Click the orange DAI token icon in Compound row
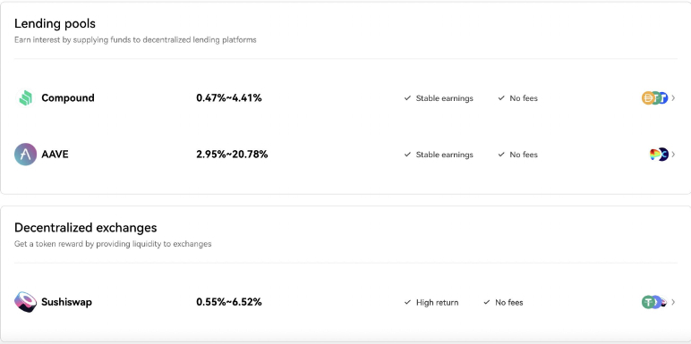This screenshot has width=691, height=344. coord(648,97)
